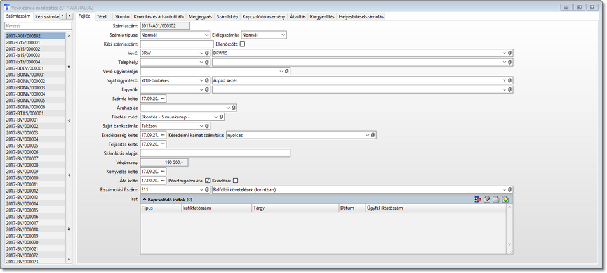Open the date picker button for Számla kelte
The image size is (607, 273).
(x=163, y=98)
